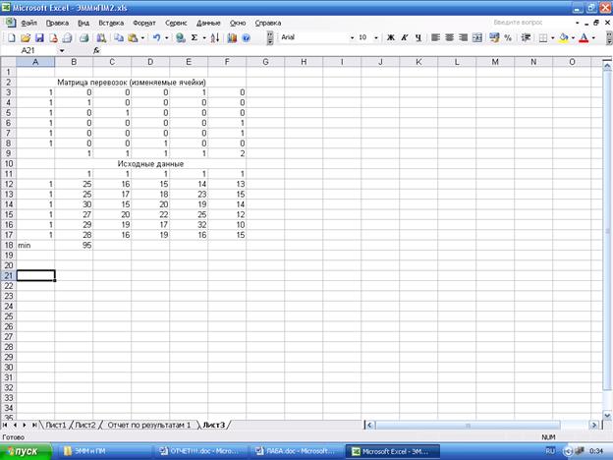Viewport: 613px width, 460px height.
Task: Open the Вставка menu
Action: (x=111, y=23)
